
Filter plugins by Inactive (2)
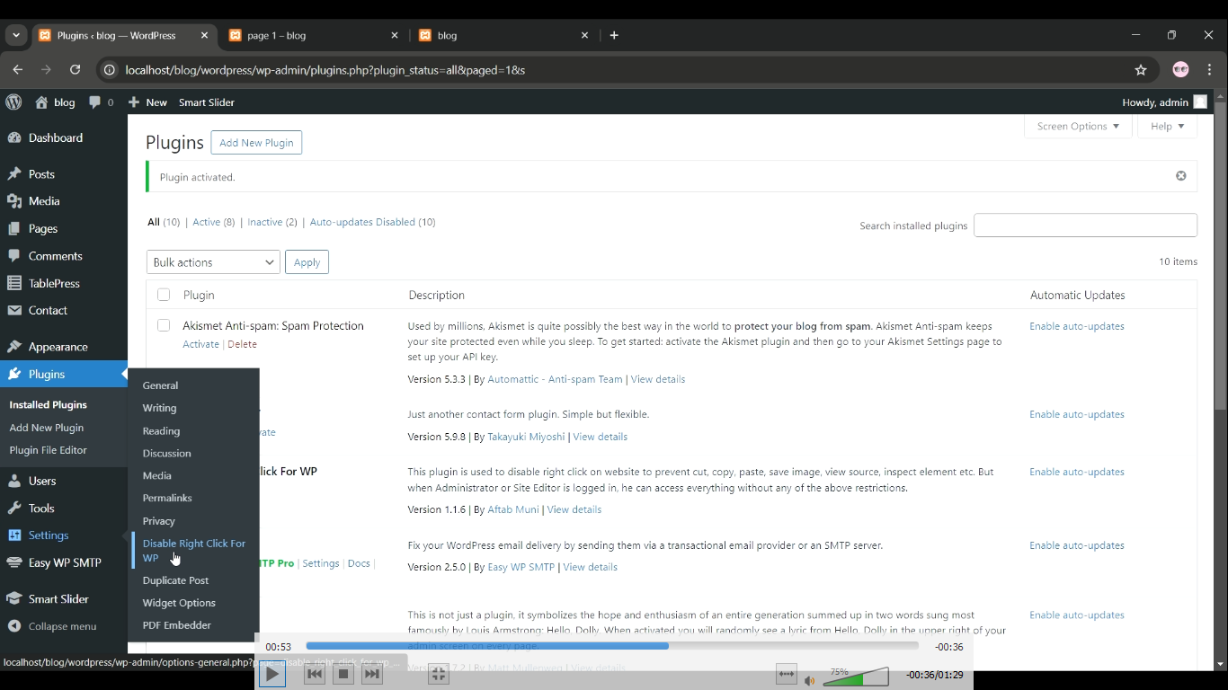click(272, 222)
